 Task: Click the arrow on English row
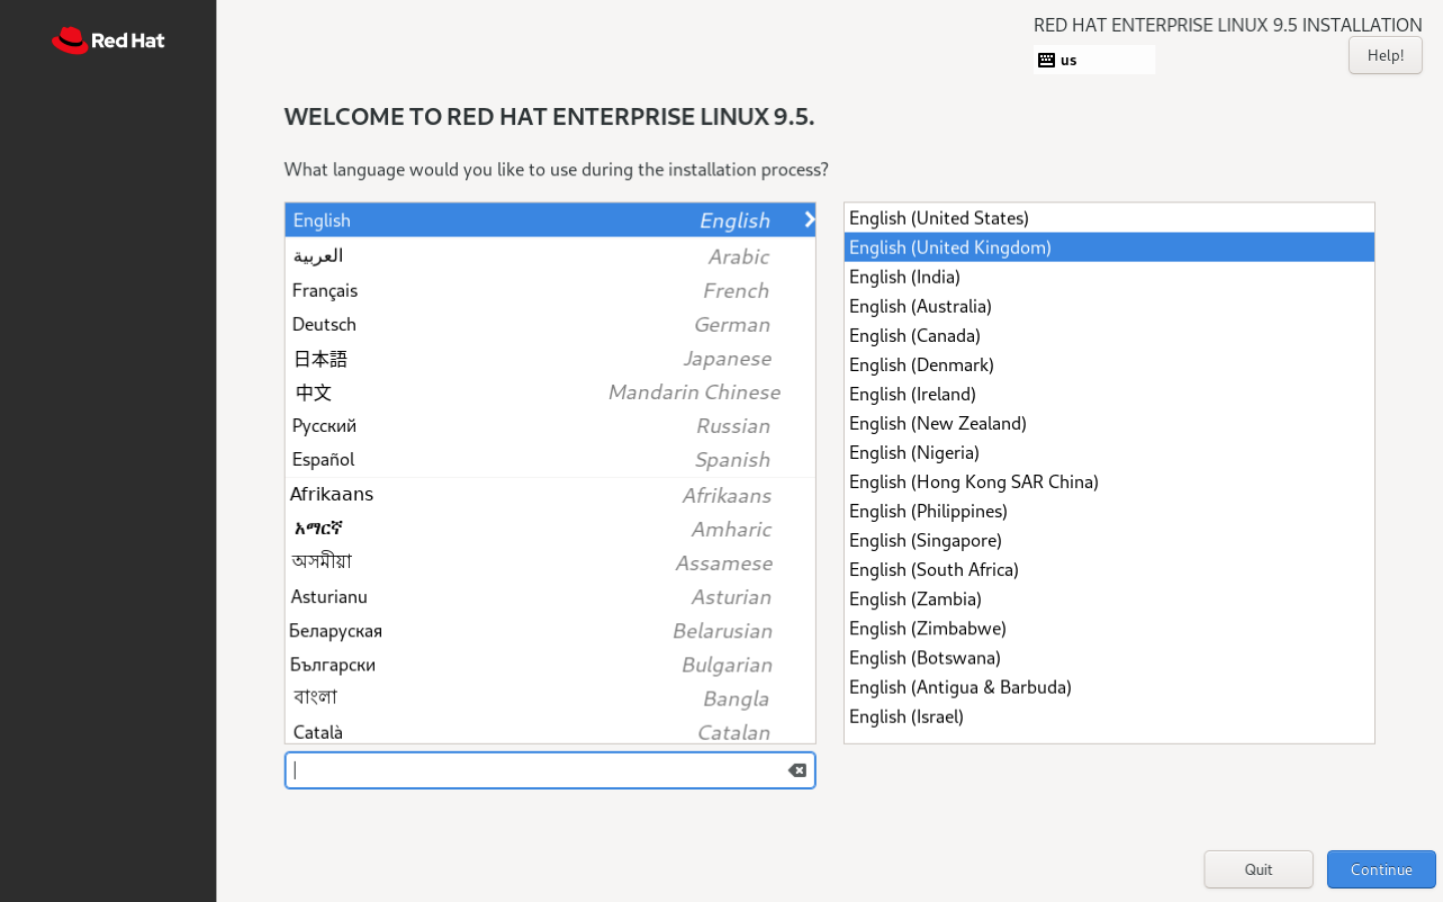(808, 219)
